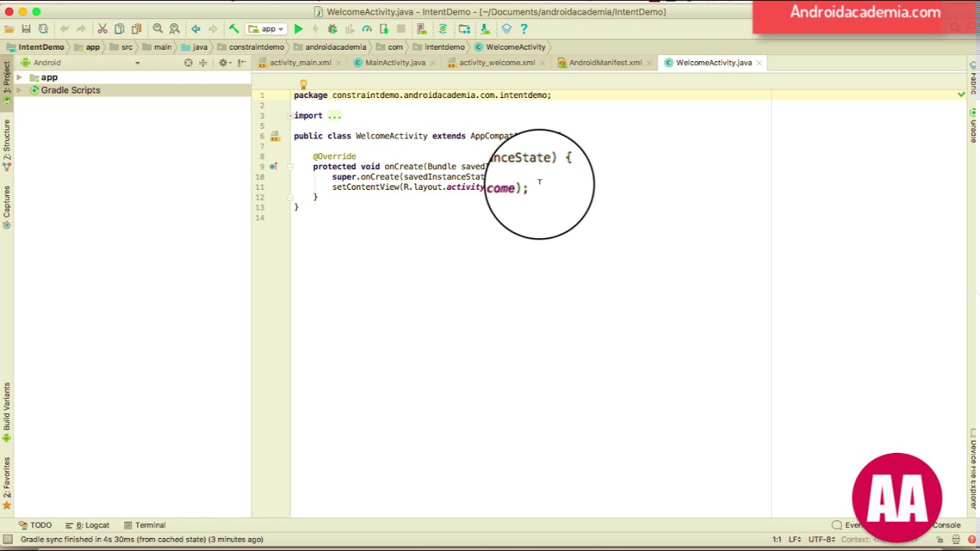Image resolution: width=980 pixels, height=551 pixels.
Task: Click the Copy icon in toolbar
Action: 119,29
